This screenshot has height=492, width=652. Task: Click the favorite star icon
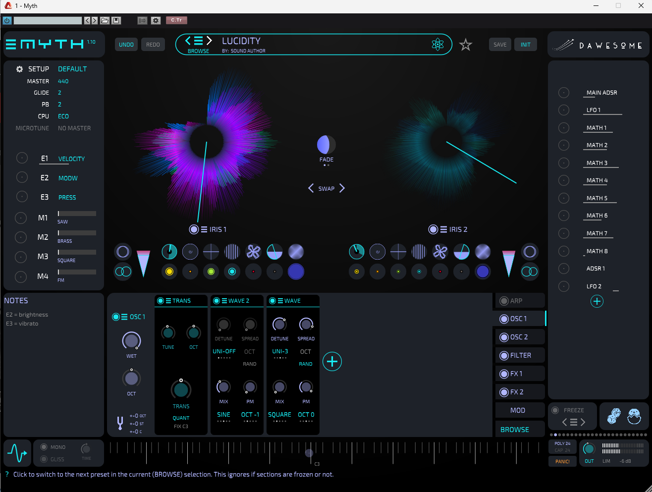click(466, 45)
